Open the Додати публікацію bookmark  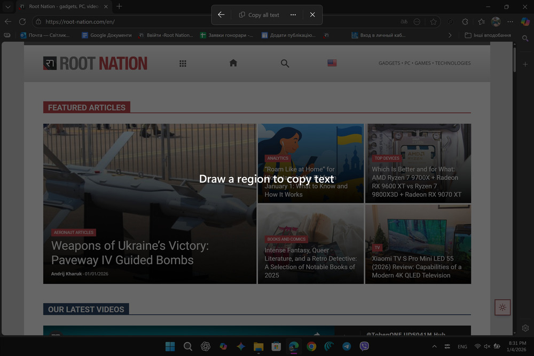[x=288, y=35]
